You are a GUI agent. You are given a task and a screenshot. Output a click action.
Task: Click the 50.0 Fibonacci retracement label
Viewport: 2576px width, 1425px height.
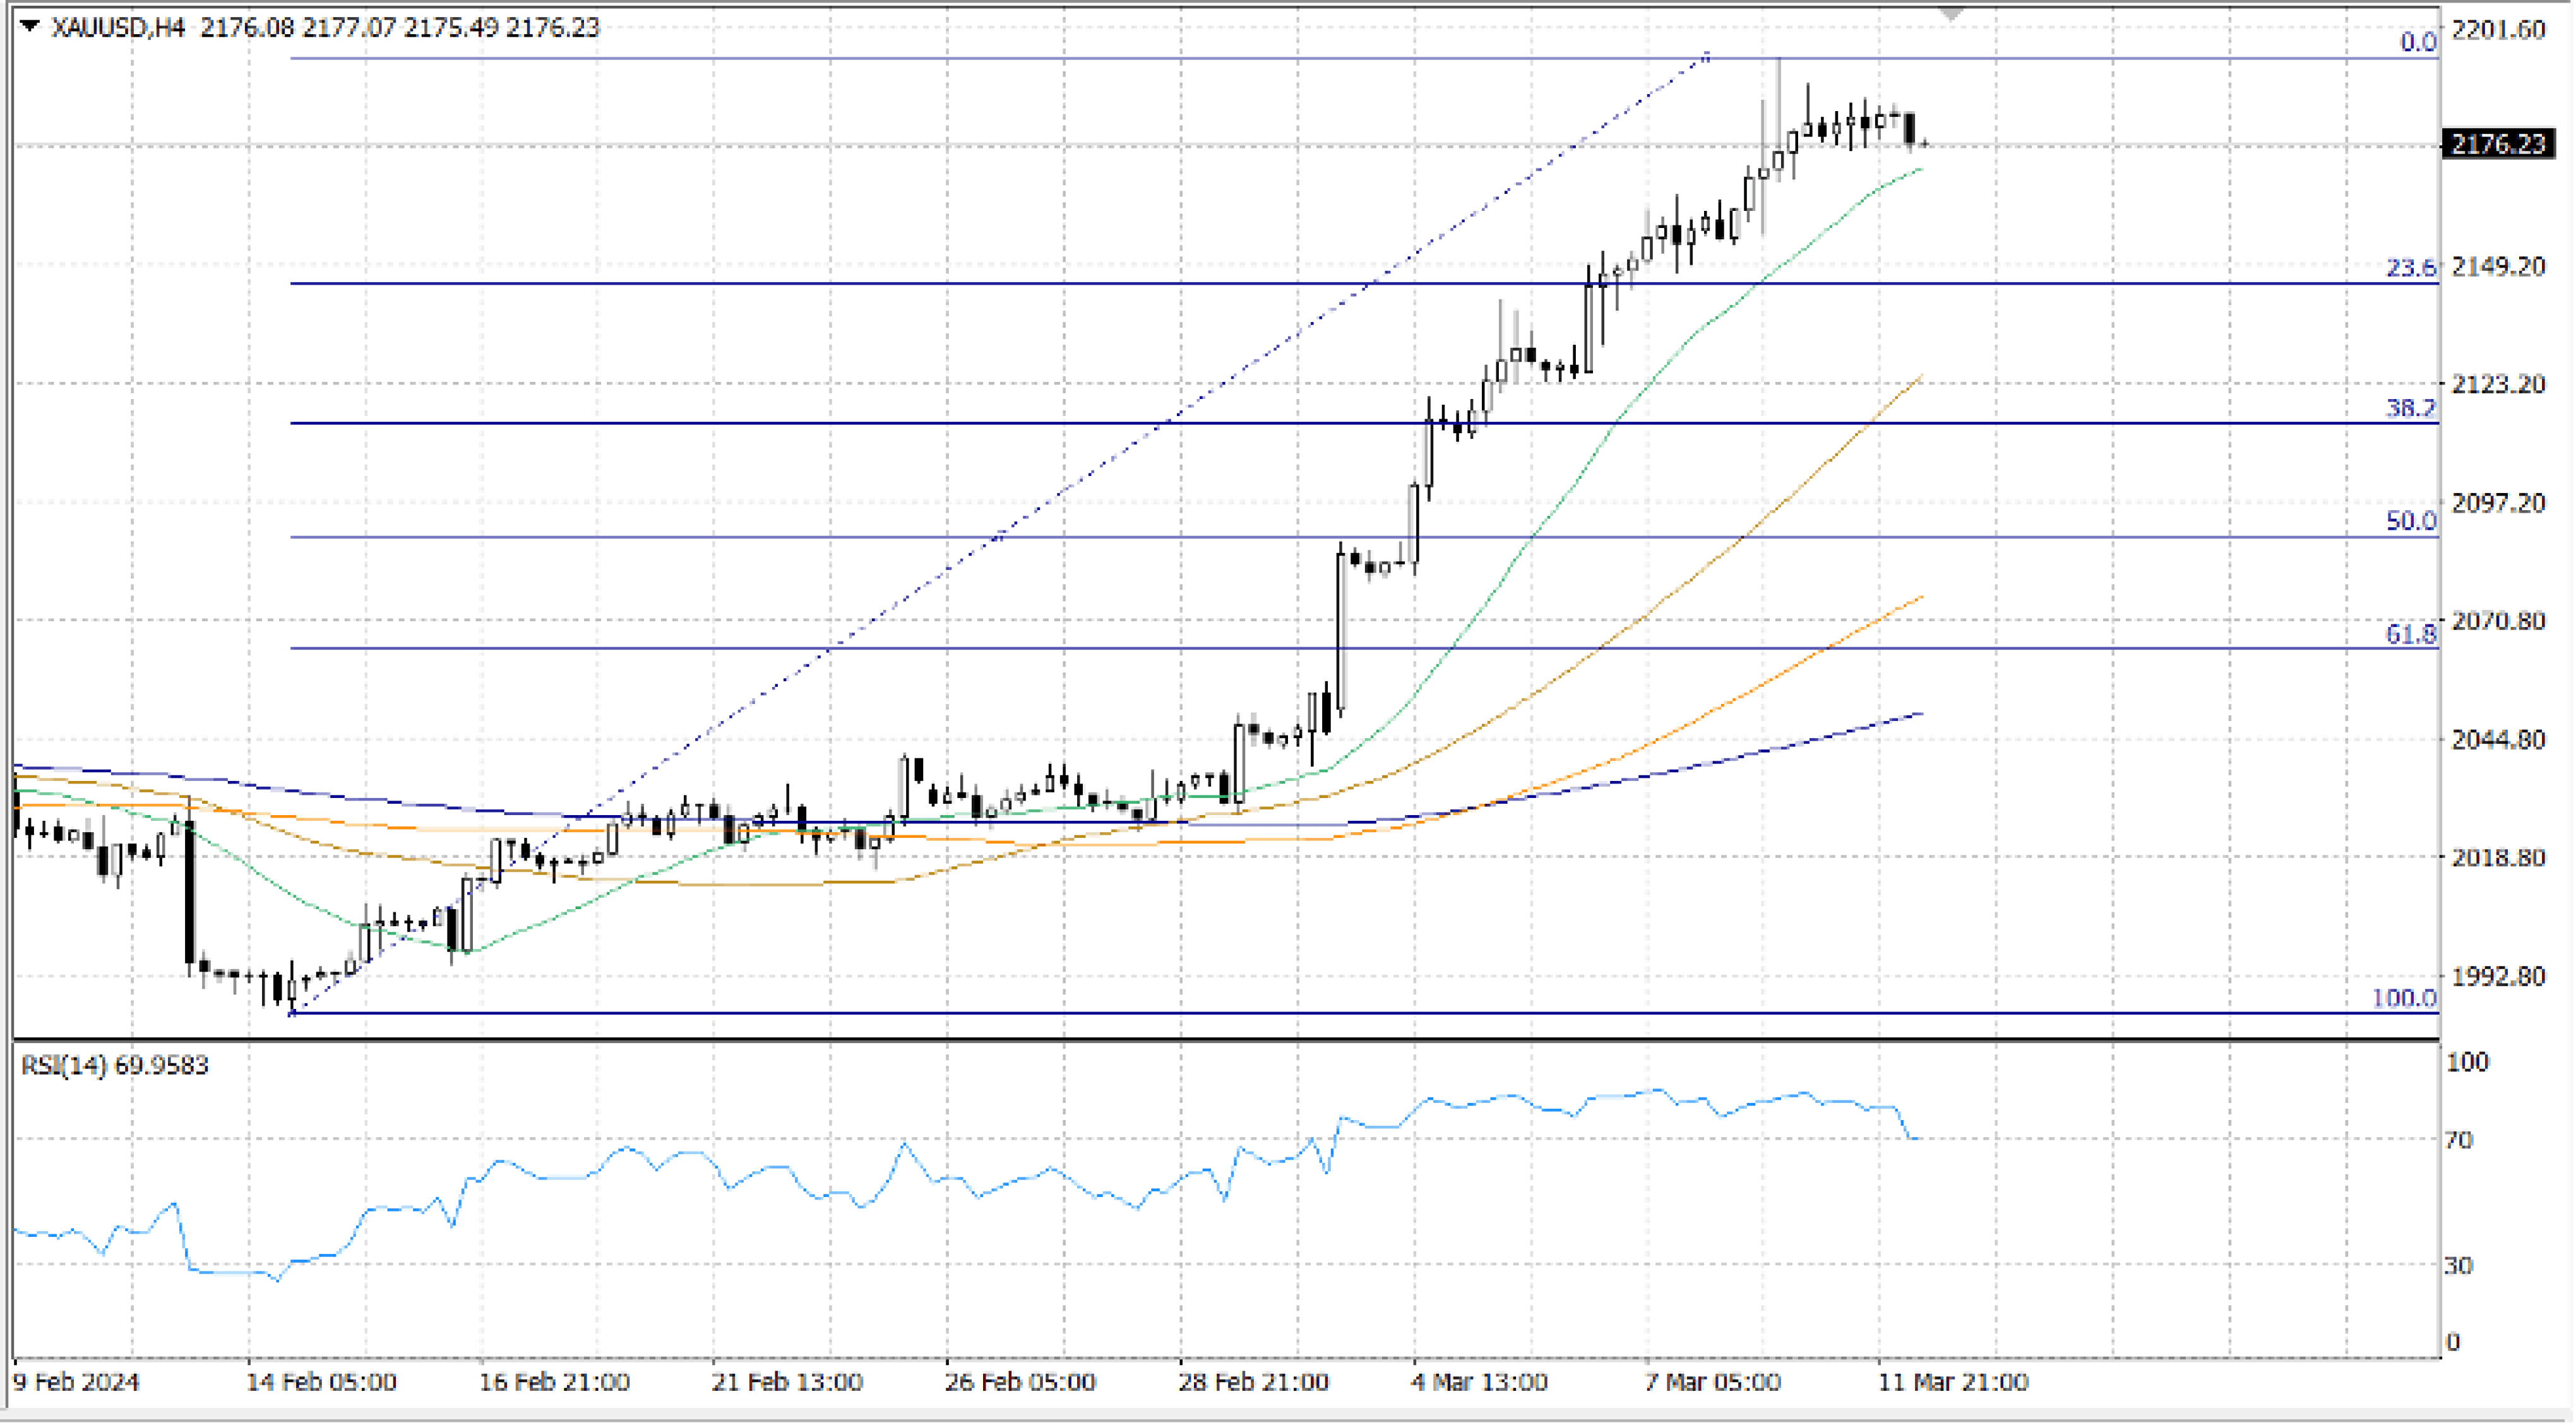pyautogui.click(x=2411, y=520)
